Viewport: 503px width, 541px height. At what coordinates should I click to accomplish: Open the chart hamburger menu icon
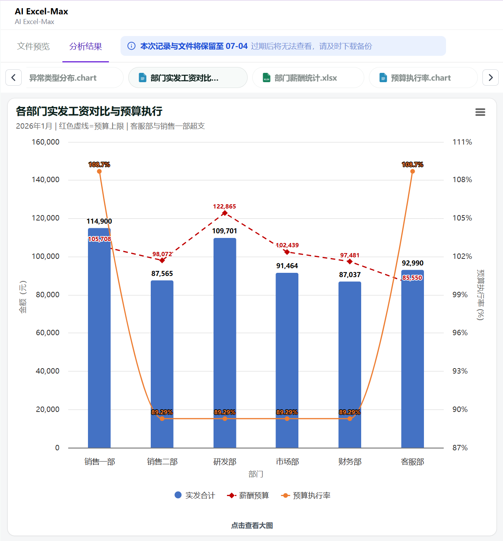click(480, 112)
